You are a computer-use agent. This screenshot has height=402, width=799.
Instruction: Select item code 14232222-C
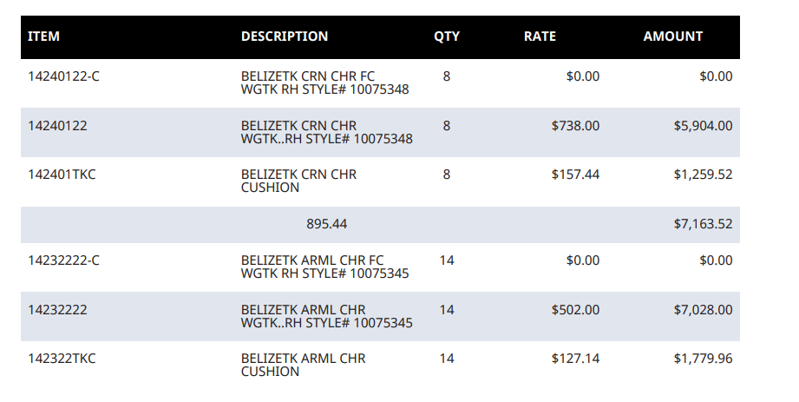pyautogui.click(x=63, y=260)
